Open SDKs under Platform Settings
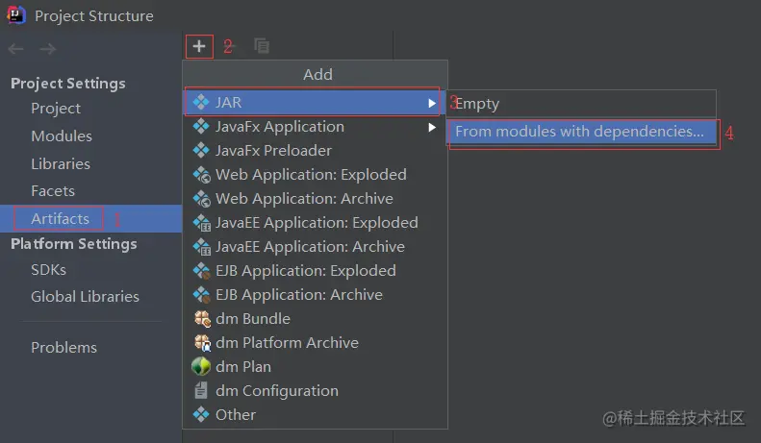 (48, 269)
